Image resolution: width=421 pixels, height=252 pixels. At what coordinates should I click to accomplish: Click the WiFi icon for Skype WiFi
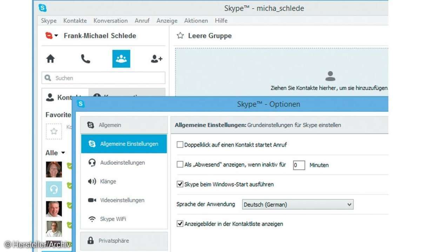[x=92, y=219]
